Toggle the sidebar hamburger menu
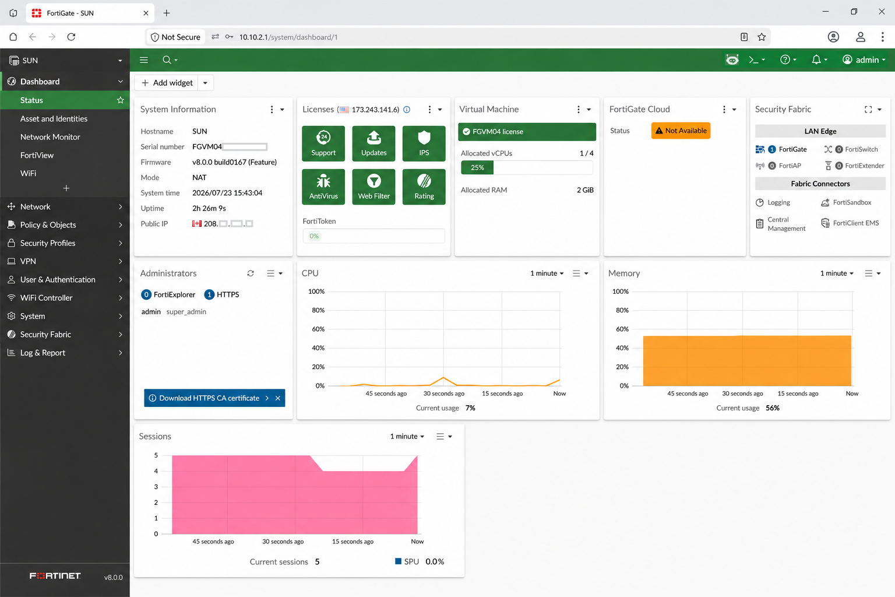The width and height of the screenshot is (895, 597). [x=144, y=60]
